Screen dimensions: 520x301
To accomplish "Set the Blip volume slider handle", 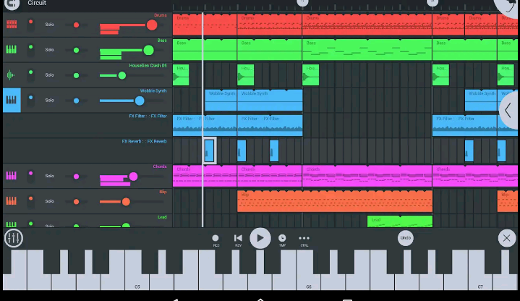I will coord(126,201).
